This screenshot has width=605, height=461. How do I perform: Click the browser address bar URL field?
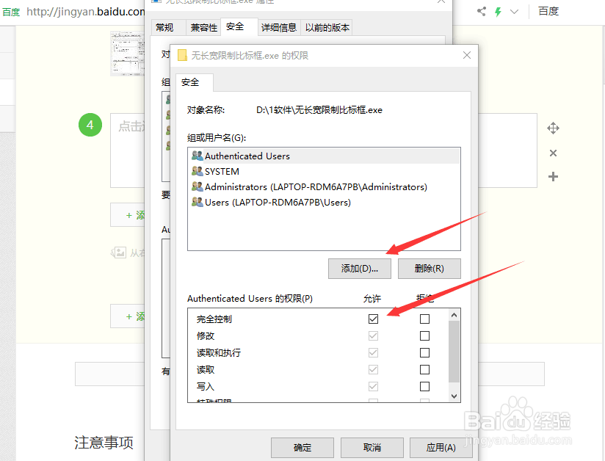(81, 11)
